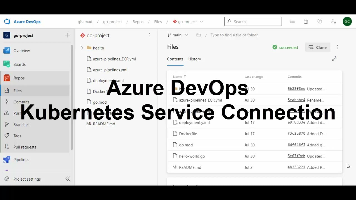The height and width of the screenshot is (200, 356).
Task: Select go.mod in the file tree
Action: [100, 102]
